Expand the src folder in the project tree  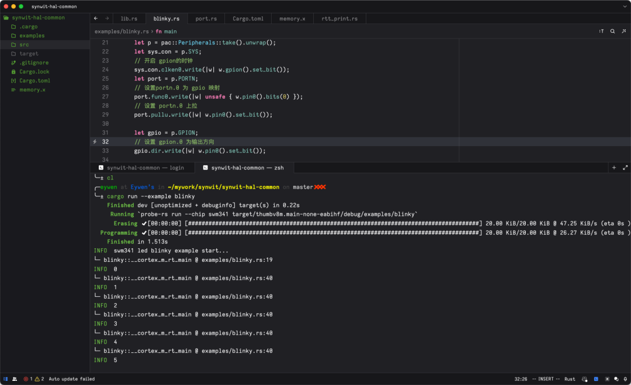23,44
